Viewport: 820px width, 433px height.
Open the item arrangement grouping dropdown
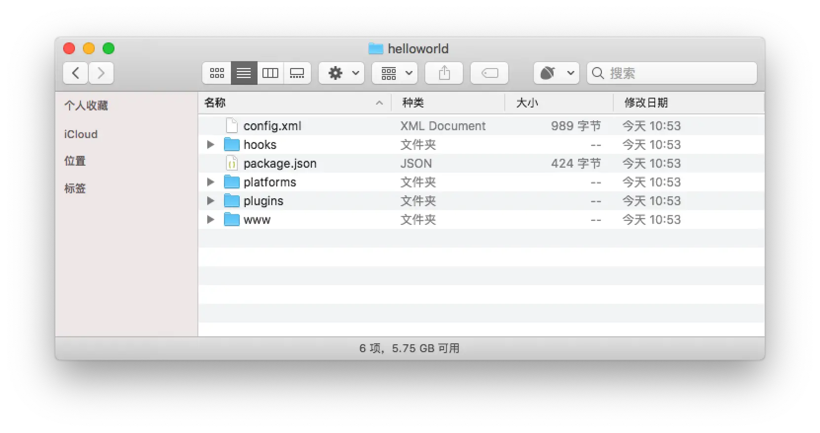395,73
